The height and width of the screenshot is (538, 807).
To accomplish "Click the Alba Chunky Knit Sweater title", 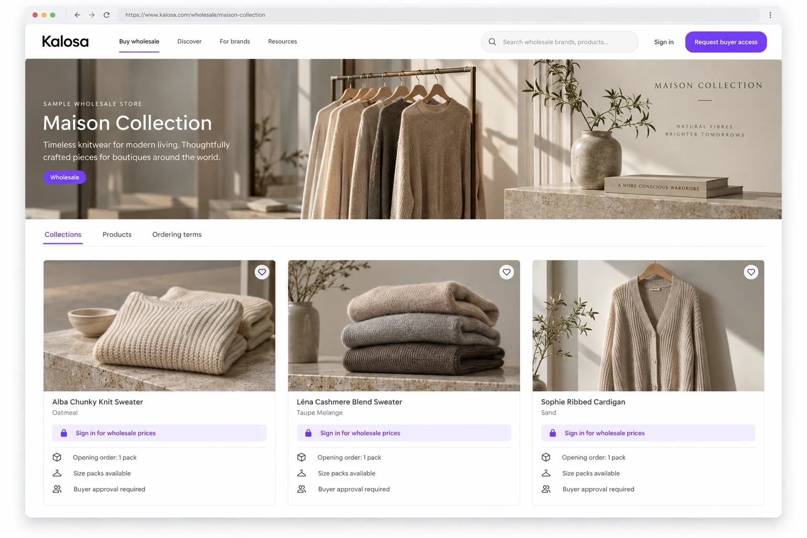I will [x=98, y=402].
